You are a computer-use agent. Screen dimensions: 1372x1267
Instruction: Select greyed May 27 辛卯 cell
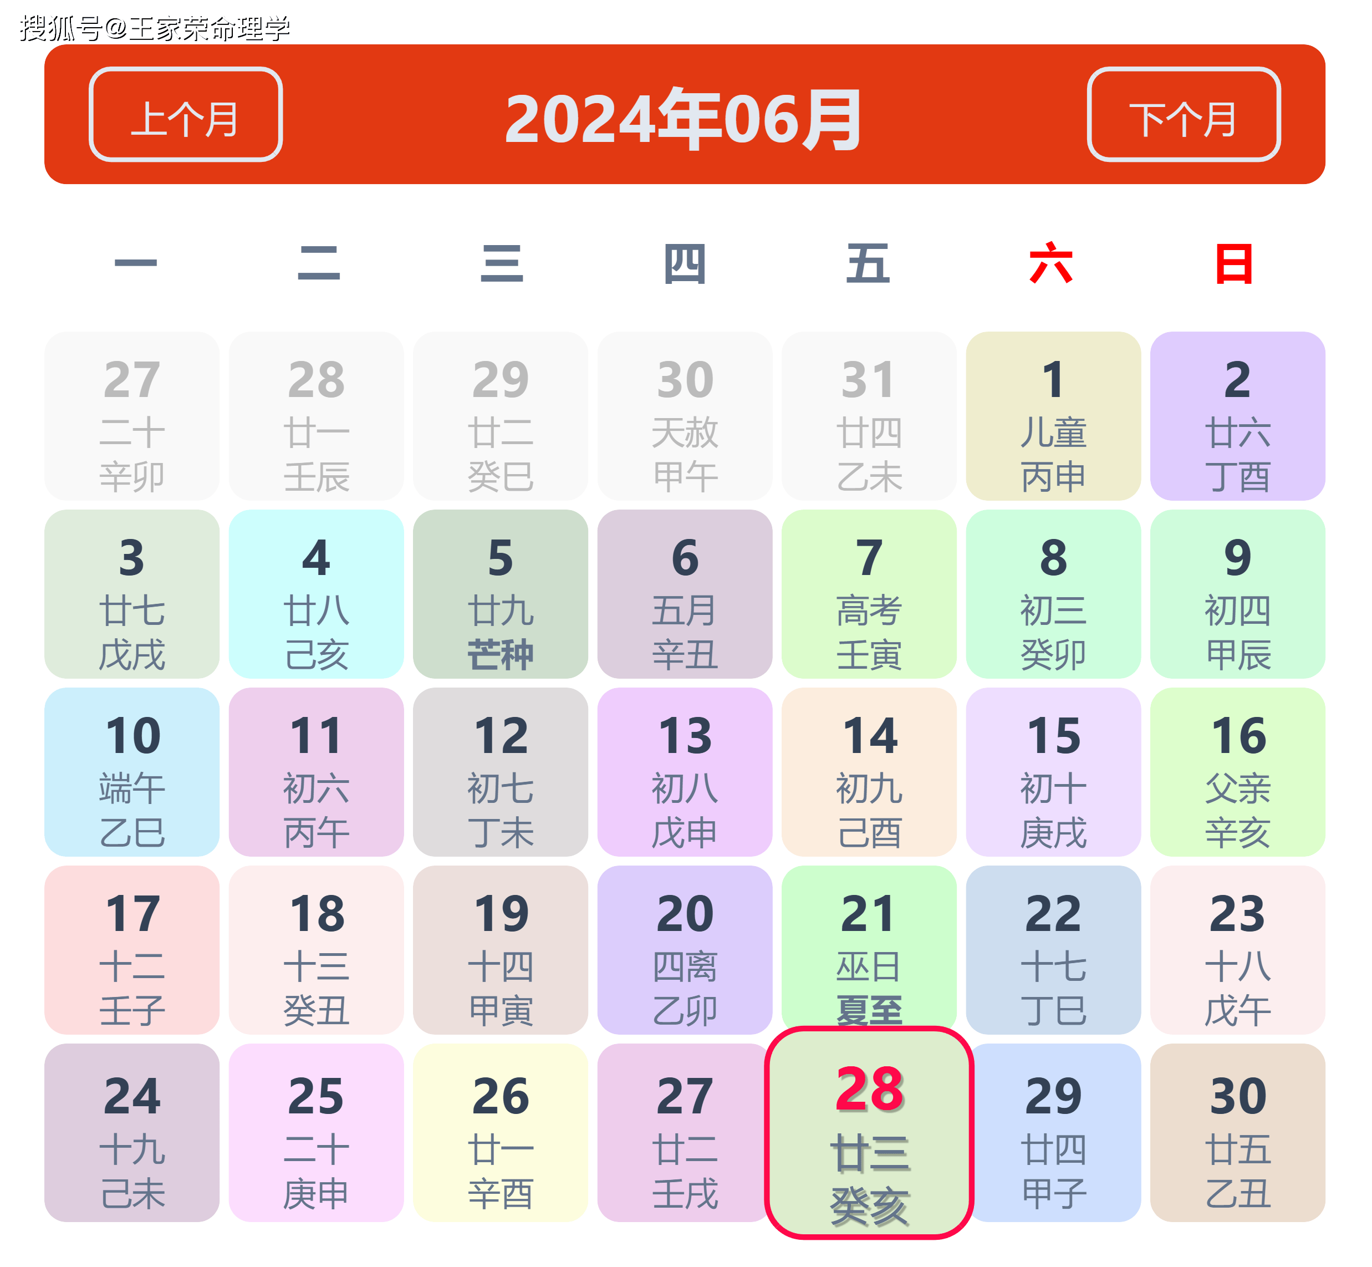(131, 416)
